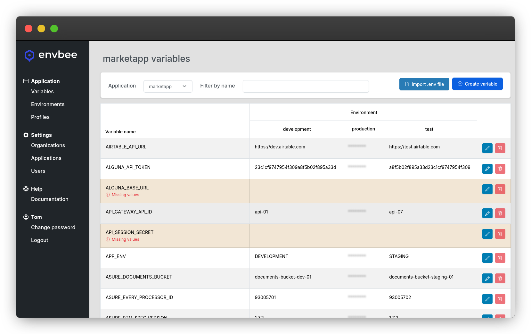Delete the APP_ENV variable
The image size is (531, 334).
pos(500,258)
